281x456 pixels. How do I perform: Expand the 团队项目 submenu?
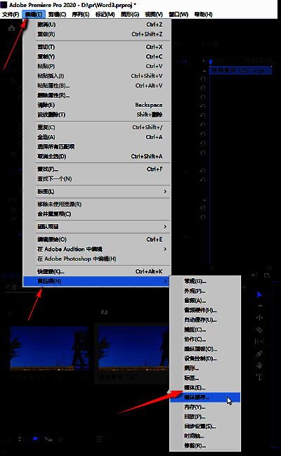(x=97, y=227)
